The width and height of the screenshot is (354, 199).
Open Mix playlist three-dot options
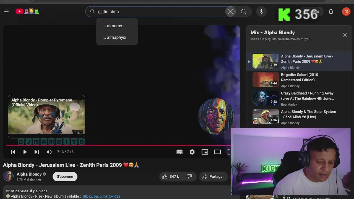(345, 46)
